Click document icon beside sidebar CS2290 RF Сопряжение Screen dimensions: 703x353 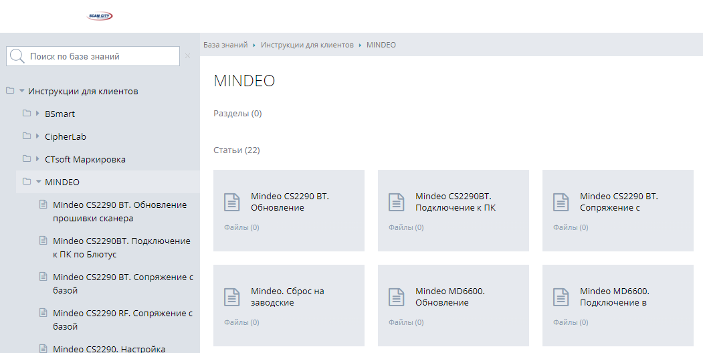point(43,312)
